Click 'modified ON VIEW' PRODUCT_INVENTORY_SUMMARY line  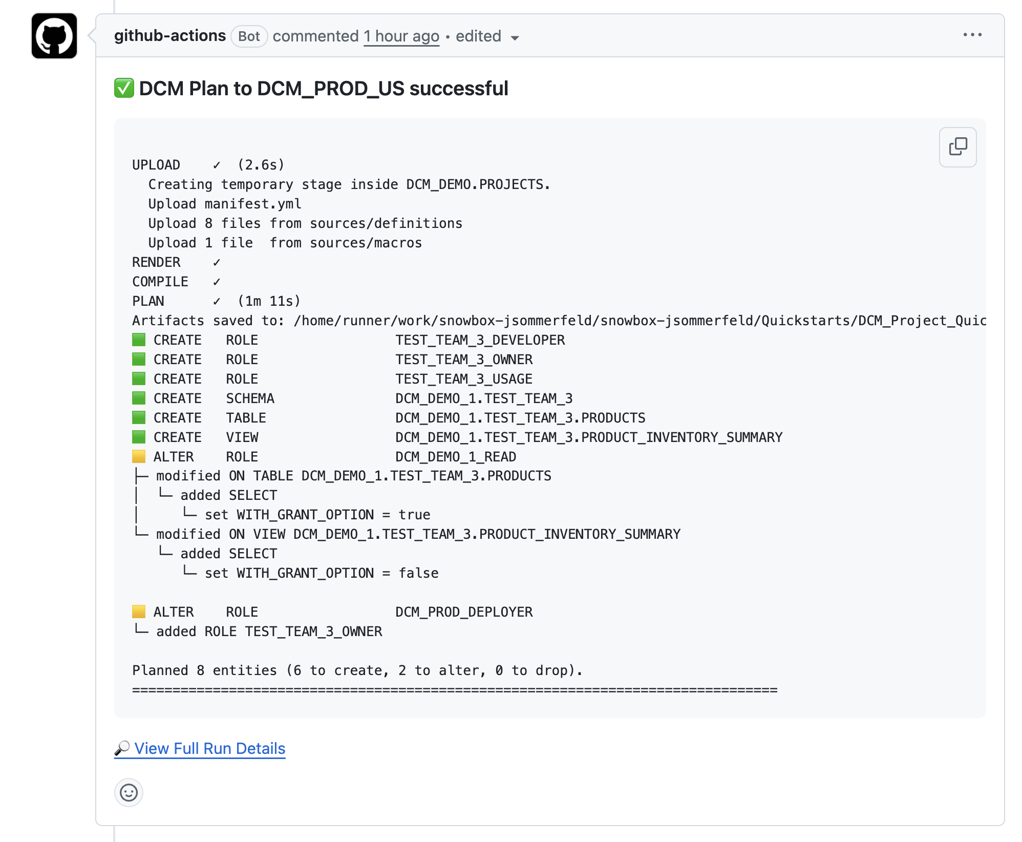(x=418, y=535)
